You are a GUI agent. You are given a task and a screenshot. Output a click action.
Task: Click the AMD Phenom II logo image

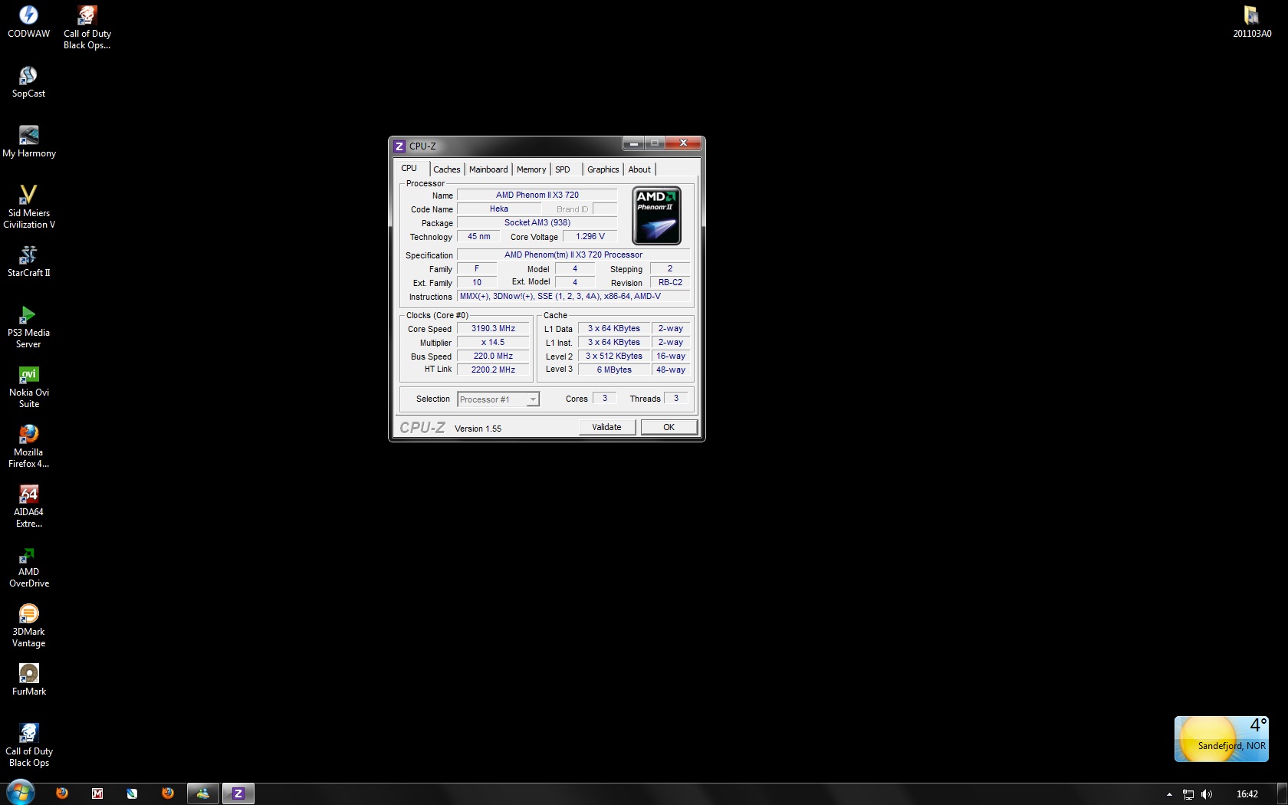coord(657,215)
